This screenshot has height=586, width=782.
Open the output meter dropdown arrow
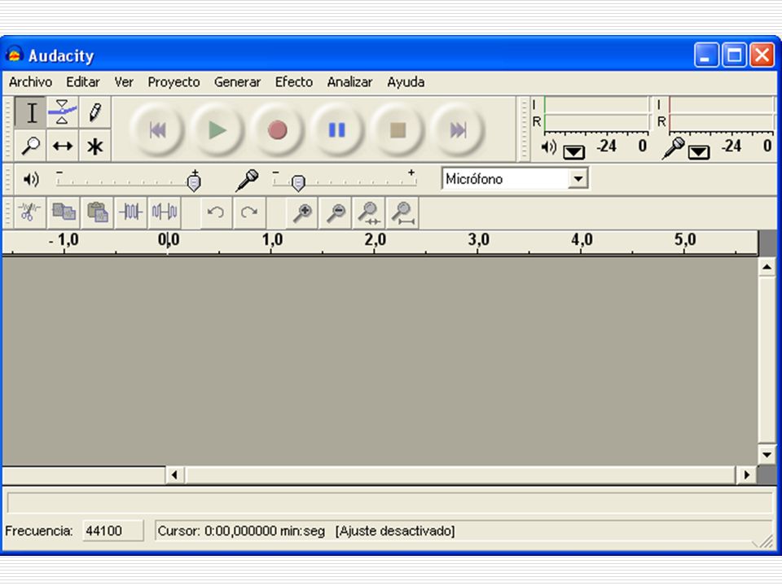[574, 151]
